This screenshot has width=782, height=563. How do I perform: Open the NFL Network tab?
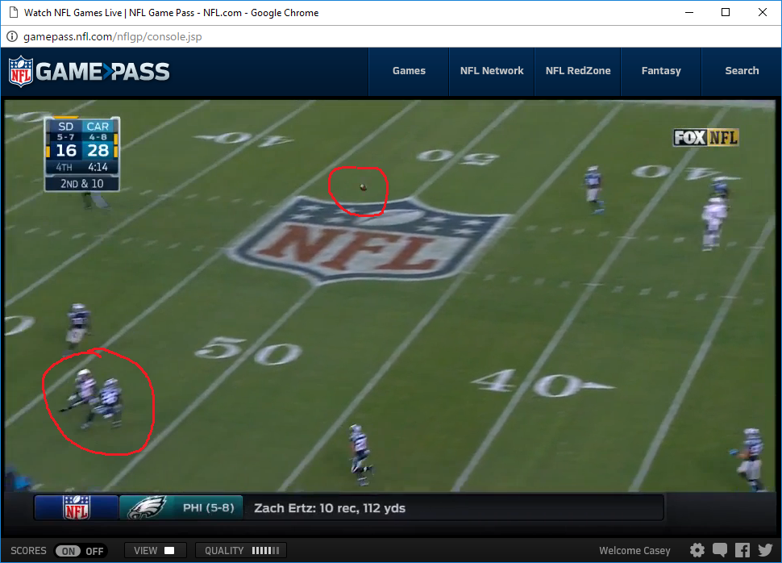click(492, 71)
